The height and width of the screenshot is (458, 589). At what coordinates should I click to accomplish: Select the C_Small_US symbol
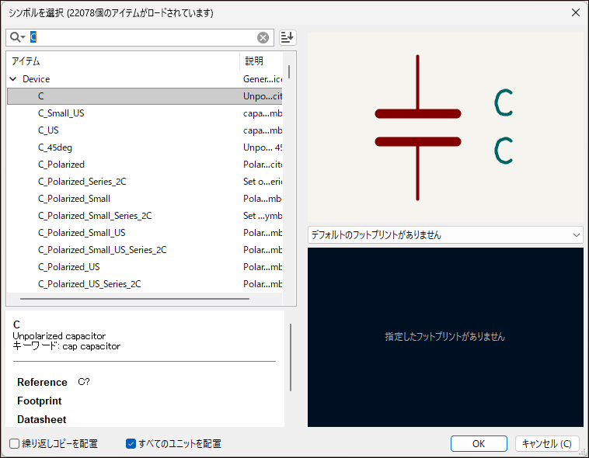[61, 113]
